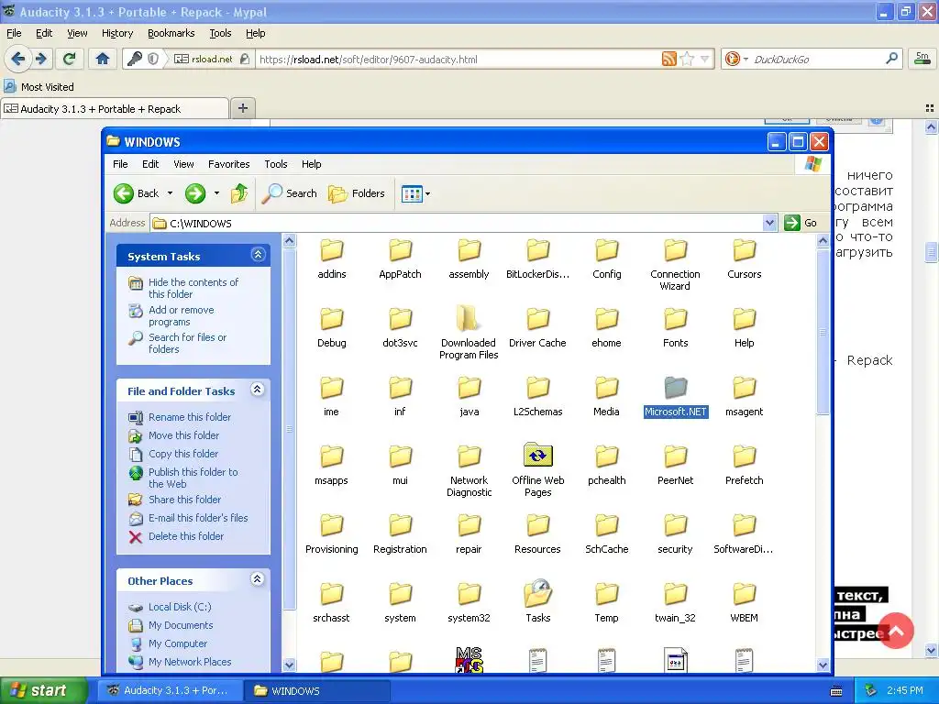This screenshot has height=704, width=939.
Task: Click Delete this folder task
Action: tap(186, 536)
